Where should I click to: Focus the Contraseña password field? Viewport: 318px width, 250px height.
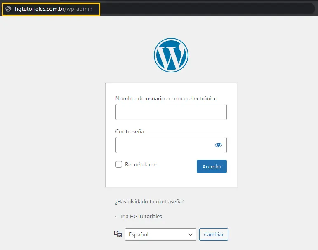click(x=171, y=145)
